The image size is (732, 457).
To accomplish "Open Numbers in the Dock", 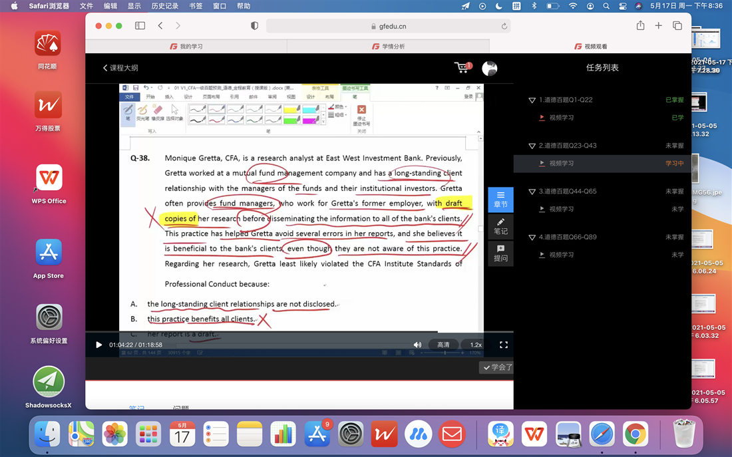I will (283, 434).
